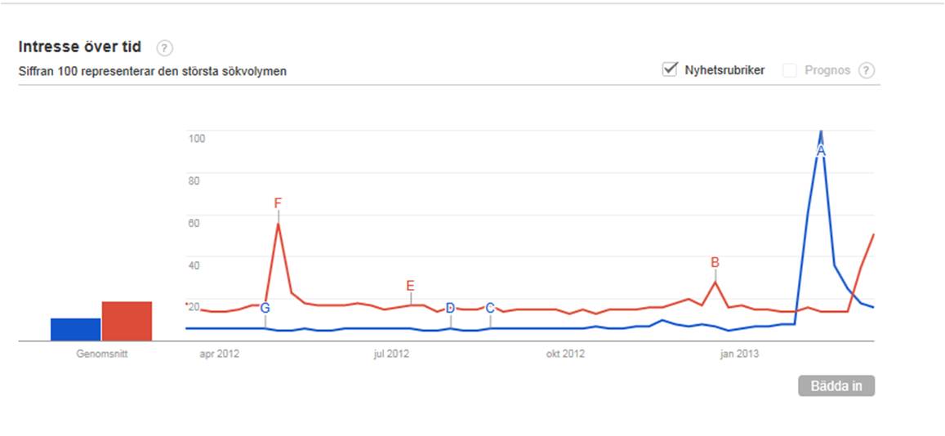Select news marker A on blue peak
945x436 pixels.
[x=821, y=150]
